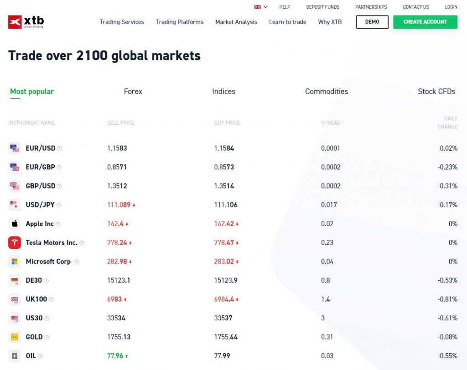
Task: Click the Tesla Motors logo icon
Action: tap(14, 243)
